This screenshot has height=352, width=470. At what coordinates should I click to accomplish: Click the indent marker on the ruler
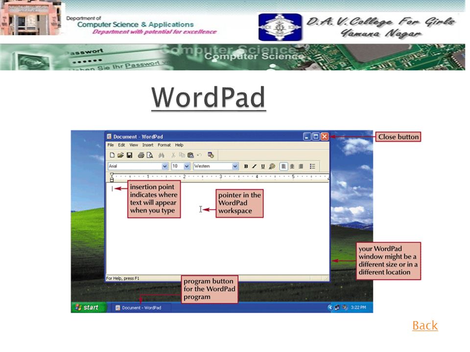point(112,177)
